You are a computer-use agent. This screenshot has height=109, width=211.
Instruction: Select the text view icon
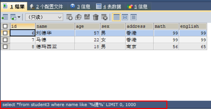[x=133, y=17]
